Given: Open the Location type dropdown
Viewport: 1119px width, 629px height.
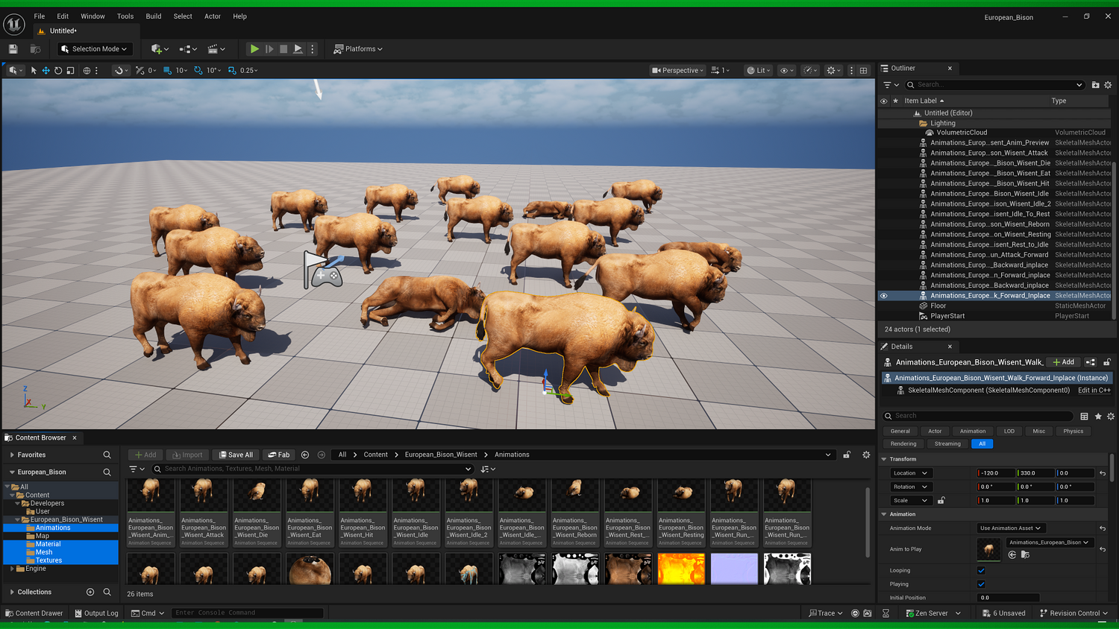Looking at the screenshot, I should (911, 473).
